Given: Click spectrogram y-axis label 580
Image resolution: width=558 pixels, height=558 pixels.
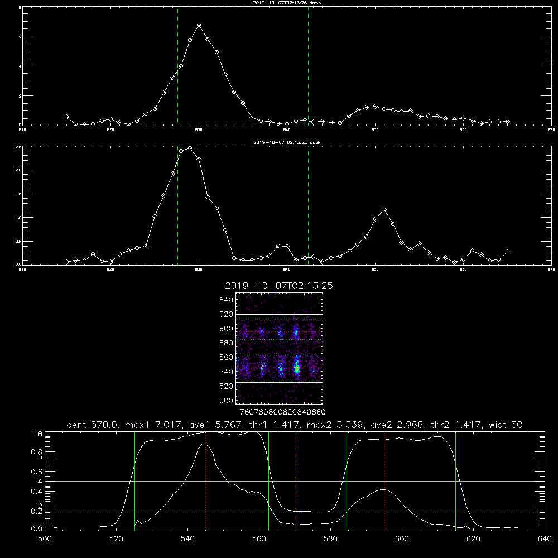Looking at the screenshot, I should (x=227, y=343).
